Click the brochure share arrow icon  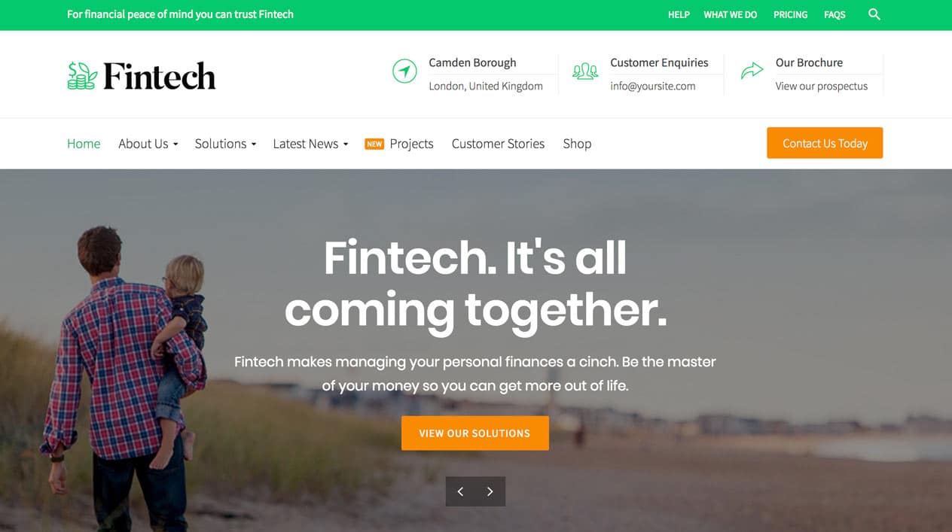[752, 71]
